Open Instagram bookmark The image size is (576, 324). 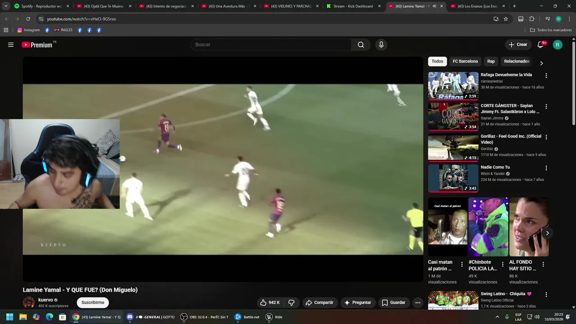[x=28, y=30]
